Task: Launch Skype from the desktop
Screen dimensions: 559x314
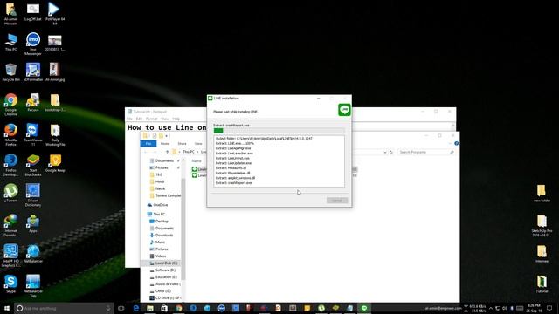Action: pos(10,284)
